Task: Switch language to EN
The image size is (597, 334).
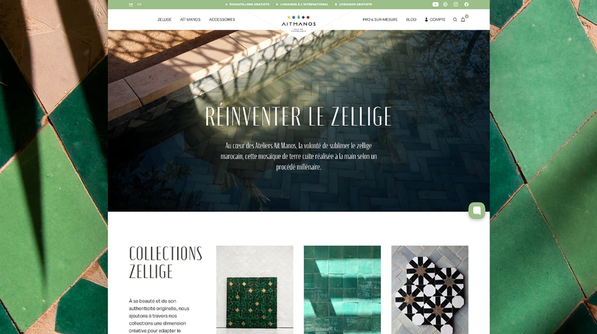Action: [x=139, y=4]
